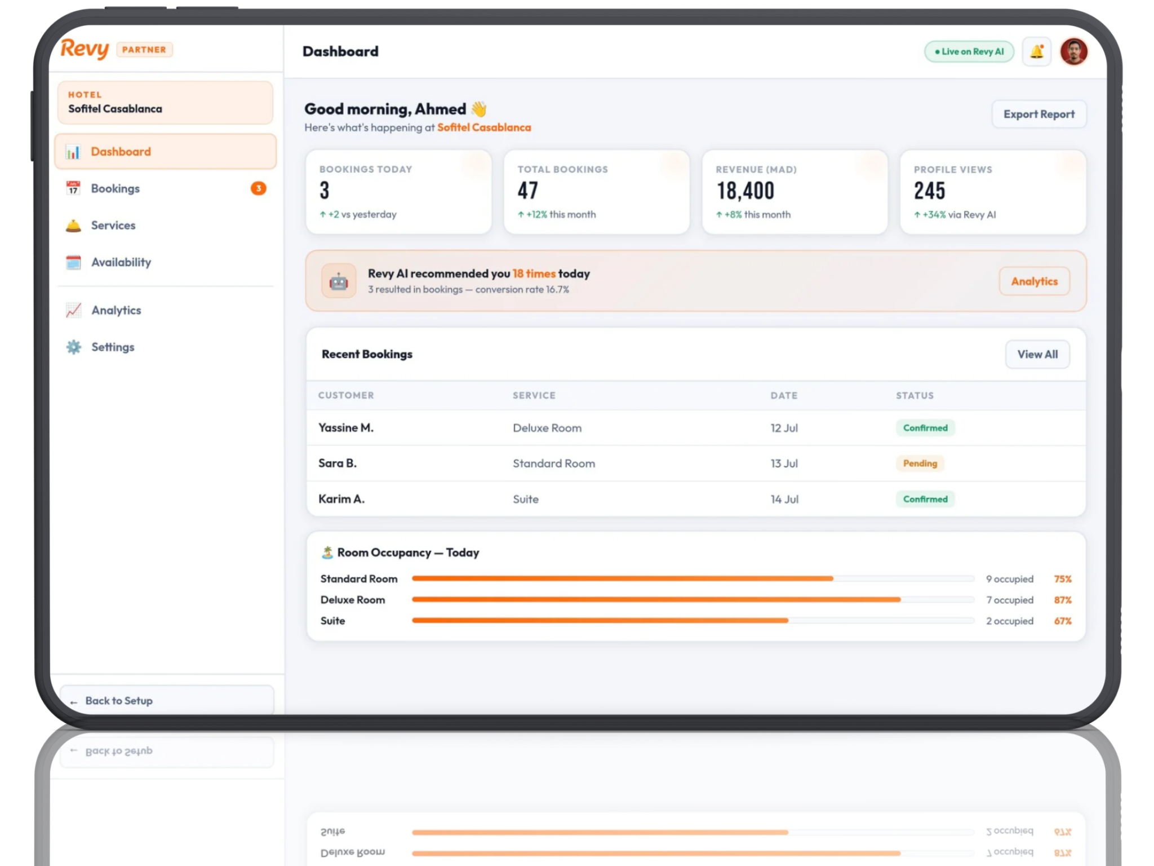Open the Bookings Today card
The image size is (1154, 866).
click(x=398, y=192)
